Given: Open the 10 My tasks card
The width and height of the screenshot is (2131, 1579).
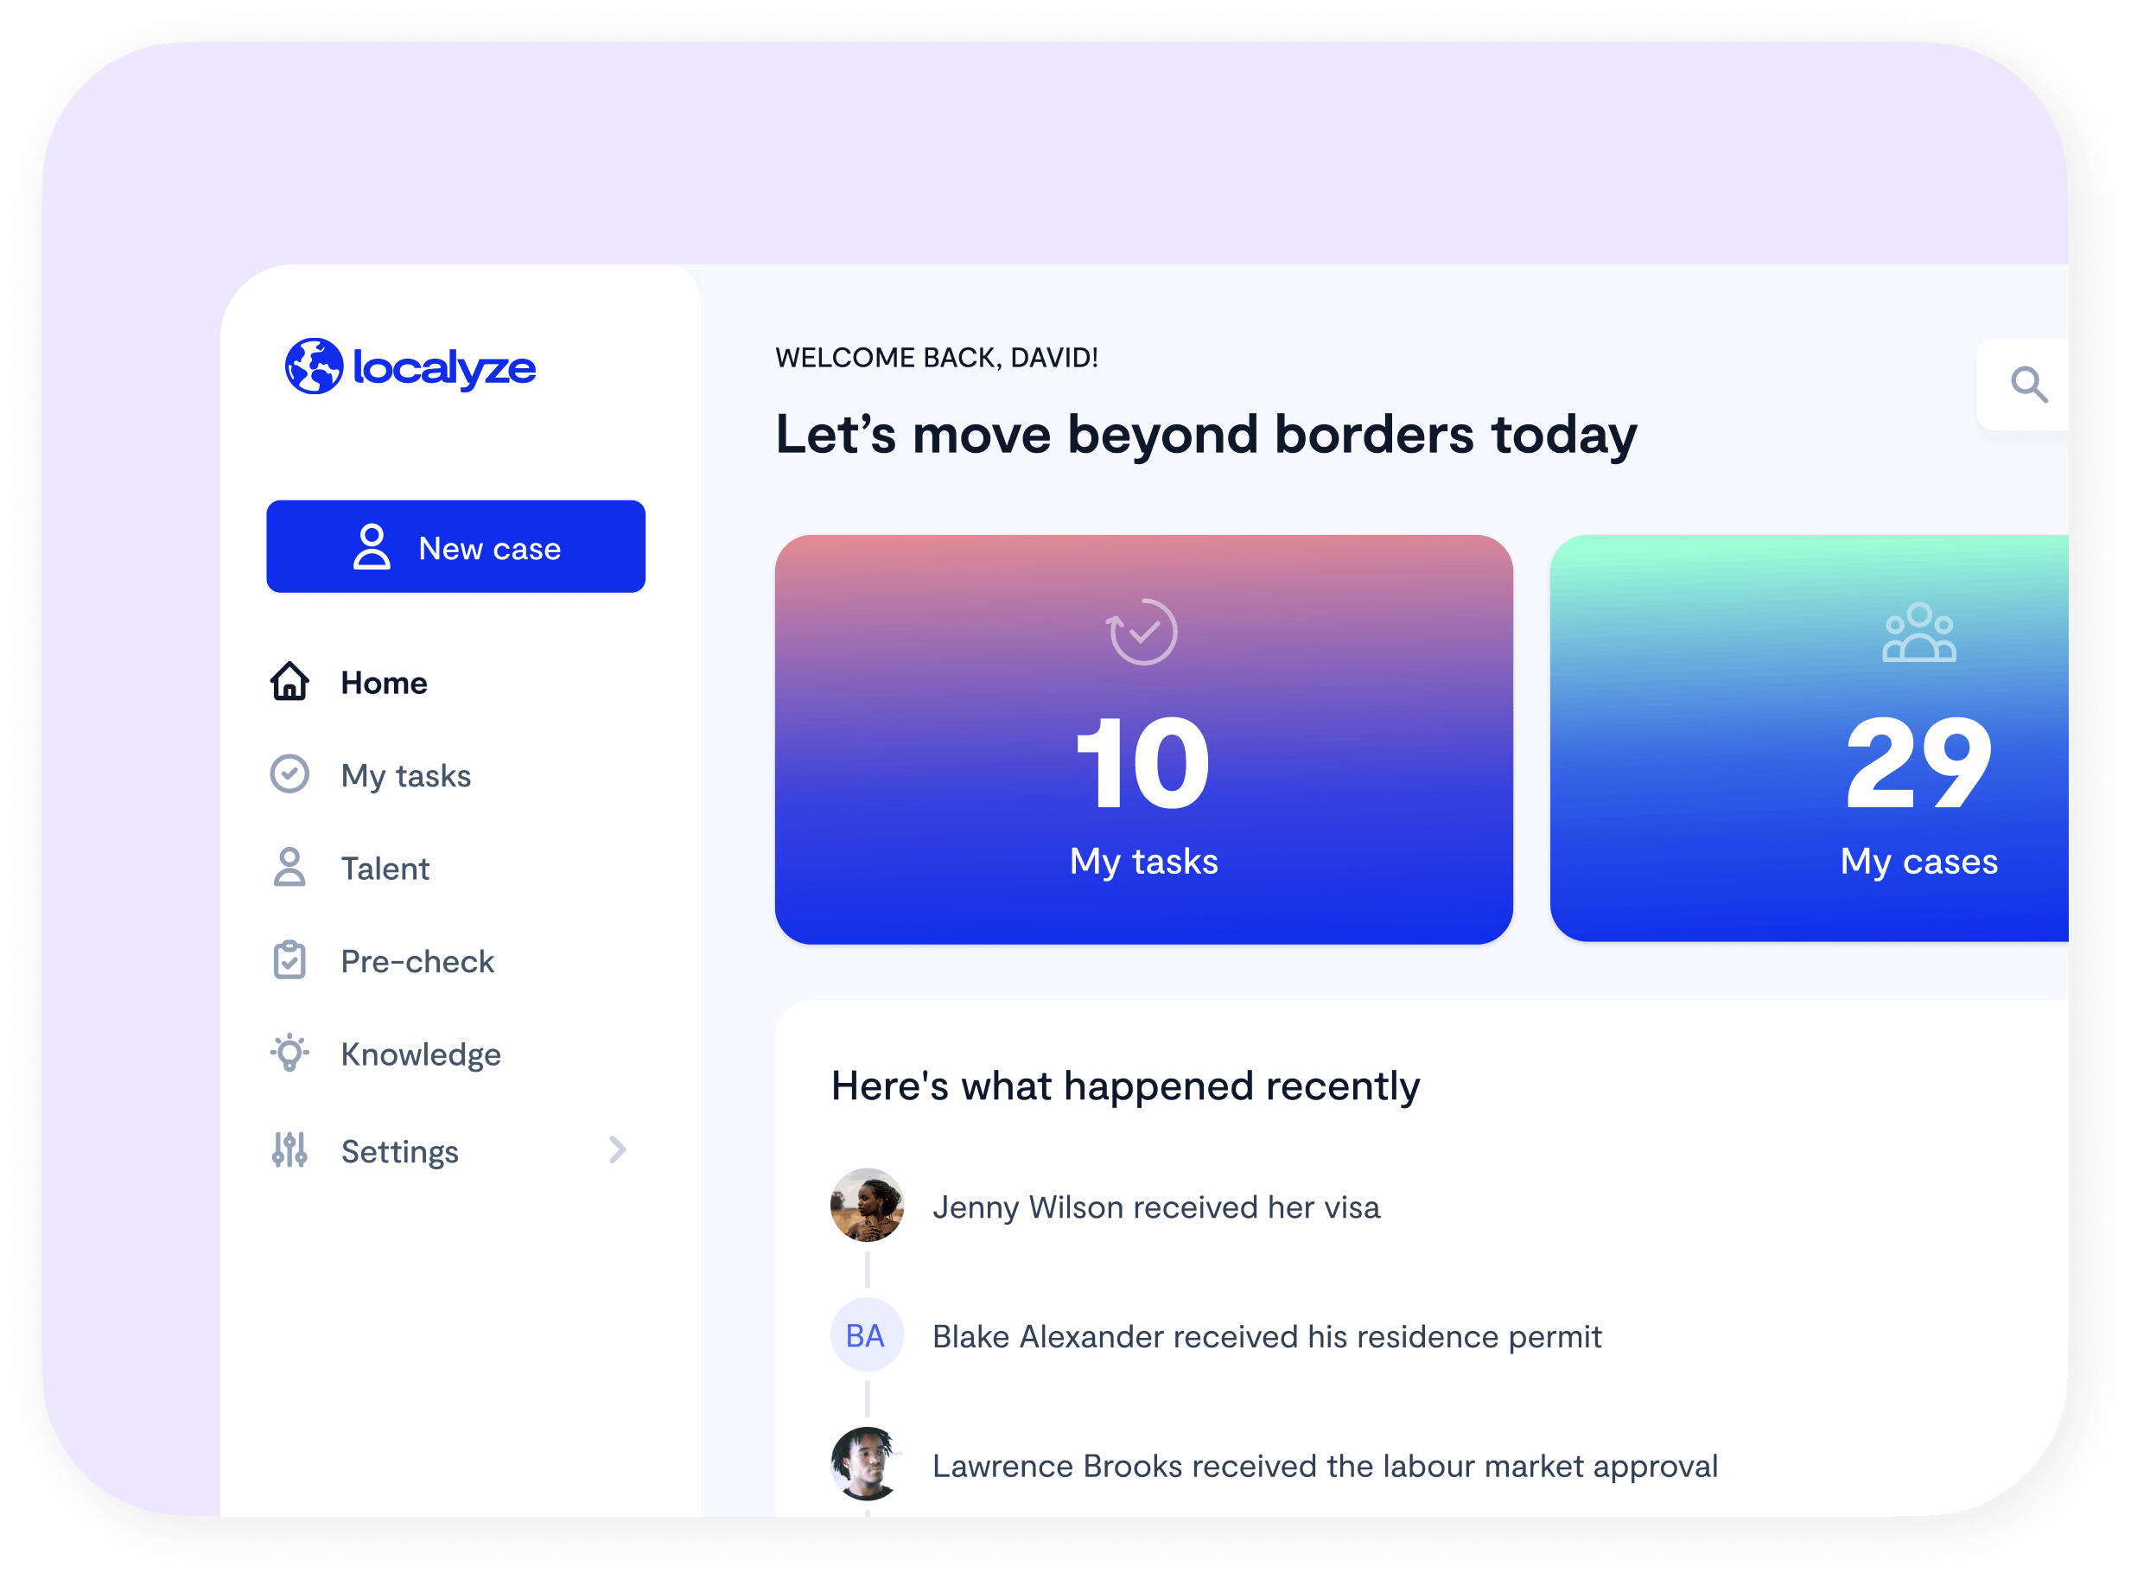Looking at the screenshot, I should (1143, 740).
